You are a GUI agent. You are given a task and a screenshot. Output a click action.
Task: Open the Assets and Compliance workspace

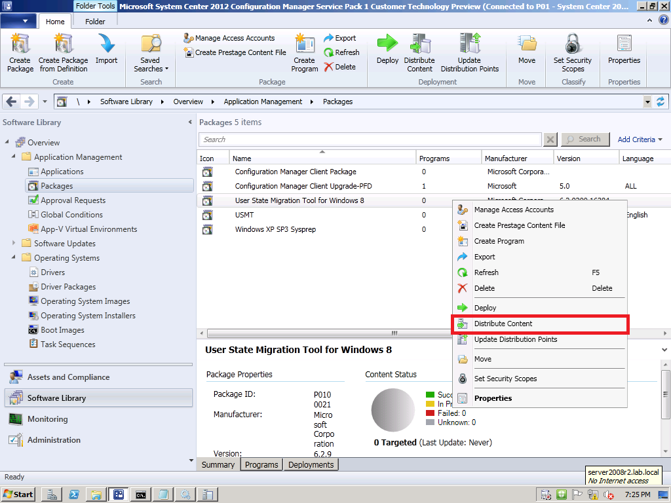98,377
